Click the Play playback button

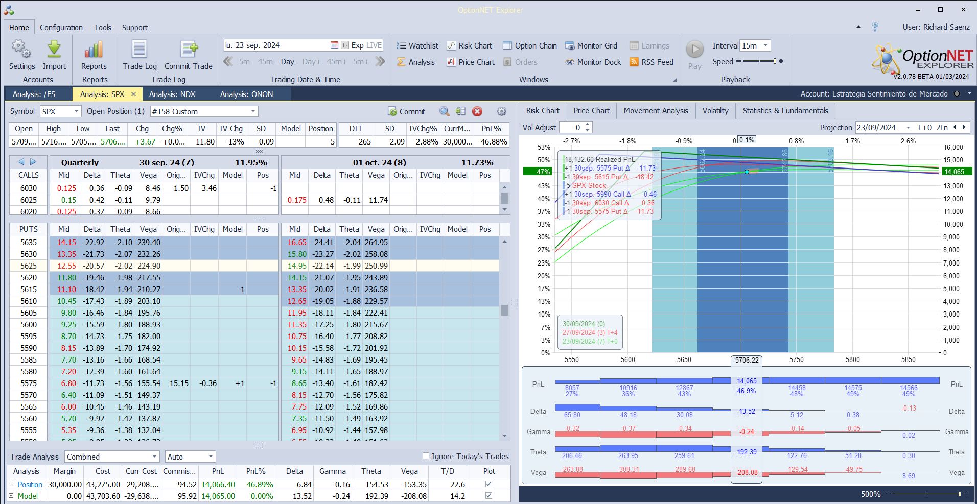coord(694,55)
